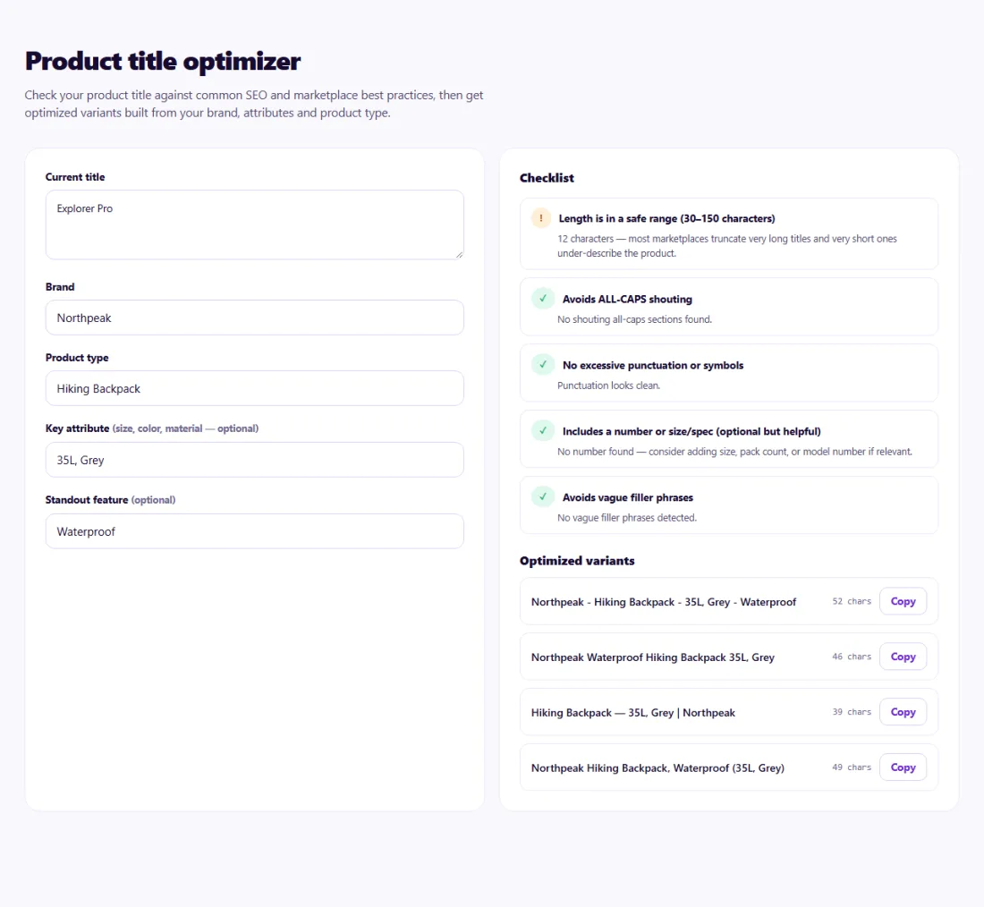Click 'Avoids vague filler phrases' heading
The image size is (984, 907).
click(x=628, y=497)
